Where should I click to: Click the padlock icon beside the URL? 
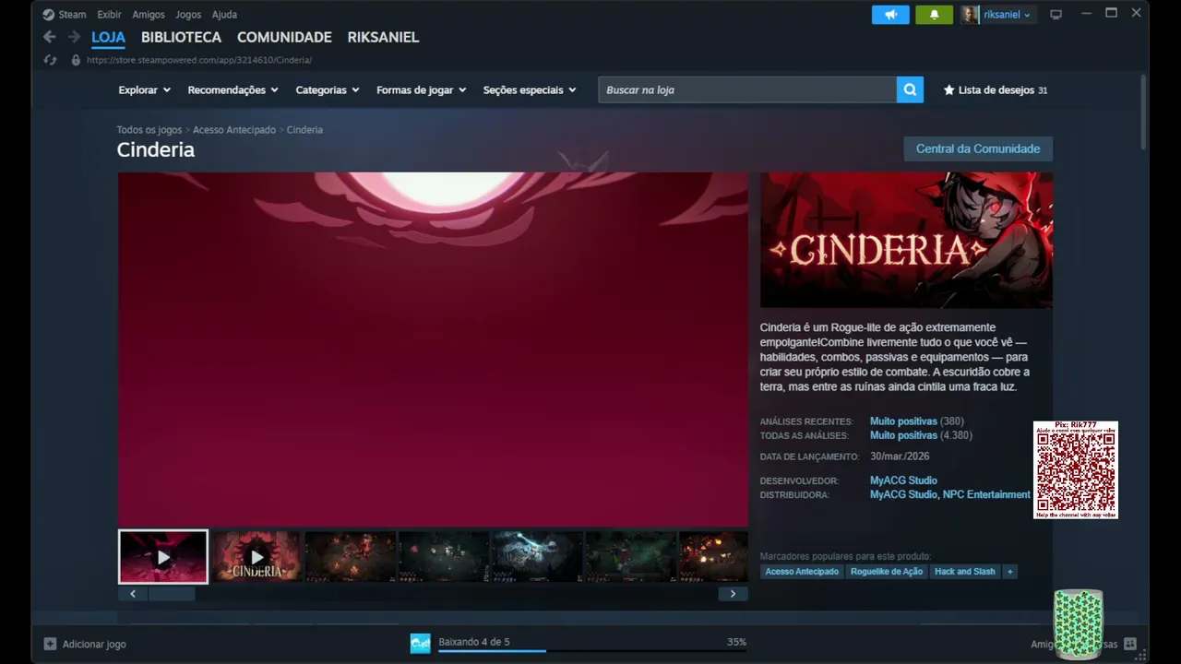76,60
